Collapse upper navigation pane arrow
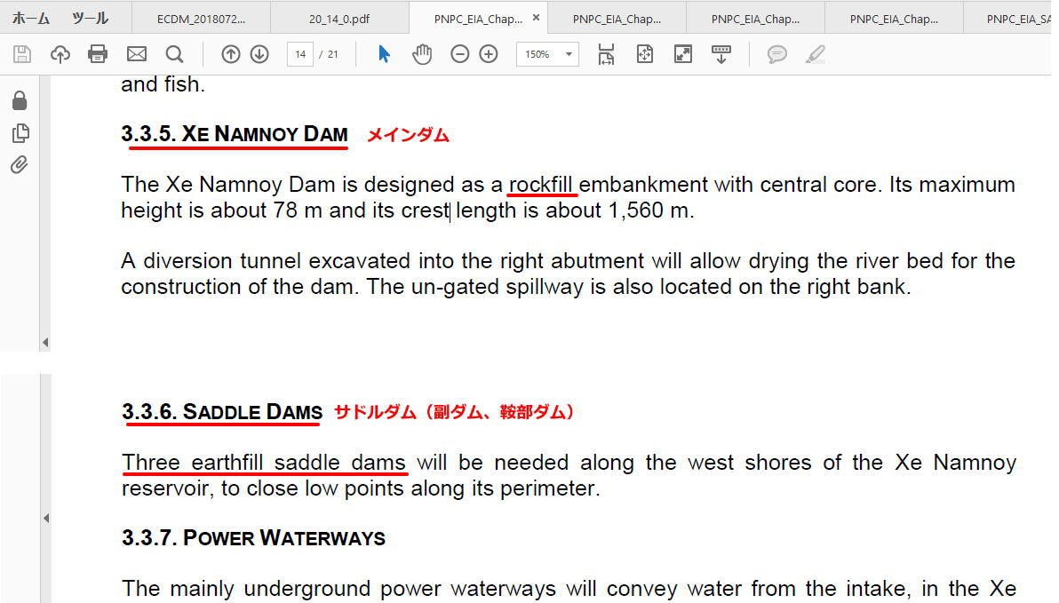 [45, 343]
